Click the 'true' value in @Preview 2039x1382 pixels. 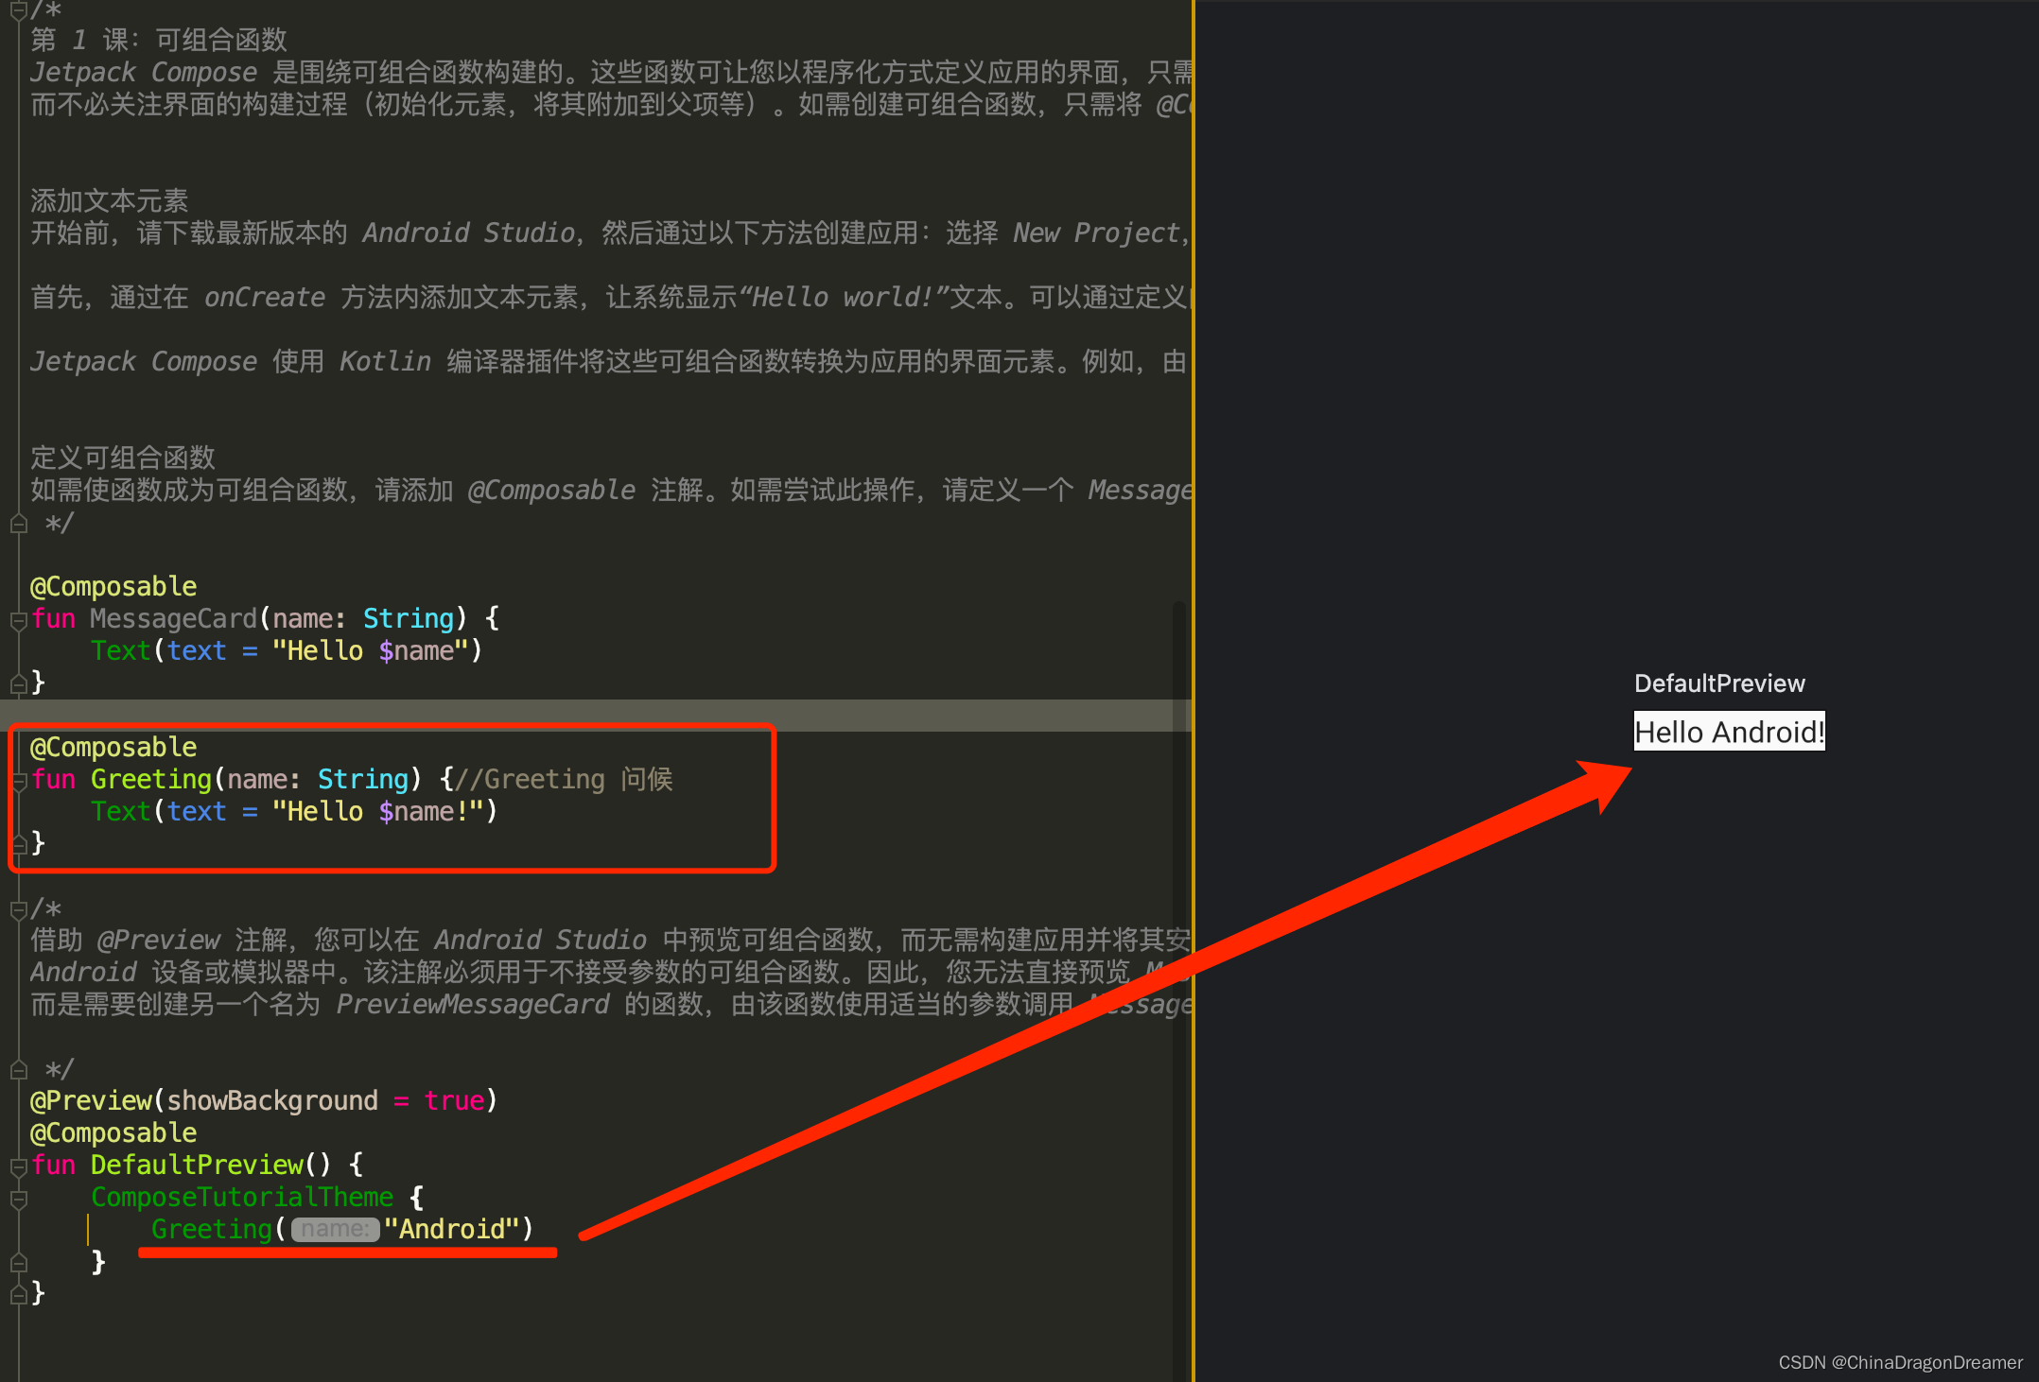(454, 1101)
